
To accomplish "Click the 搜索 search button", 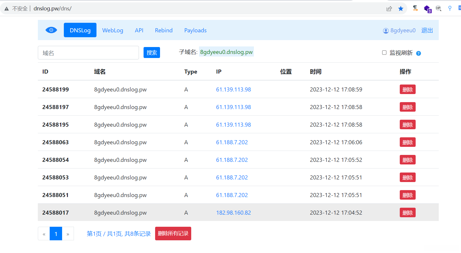I will point(152,53).
